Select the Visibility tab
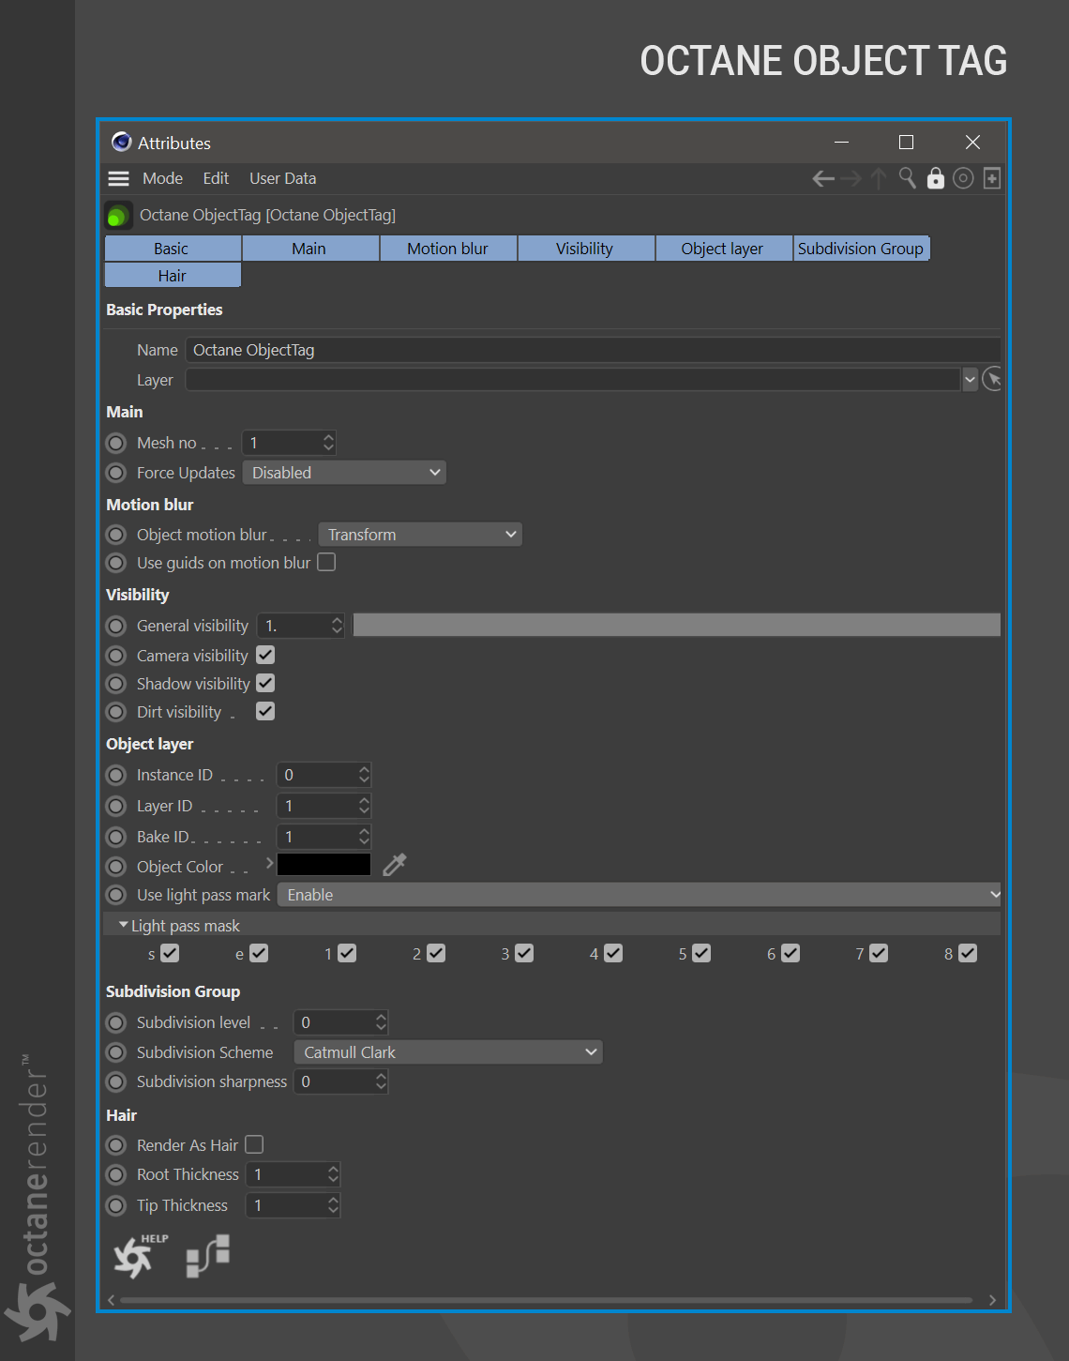The height and width of the screenshot is (1361, 1069). (x=586, y=249)
